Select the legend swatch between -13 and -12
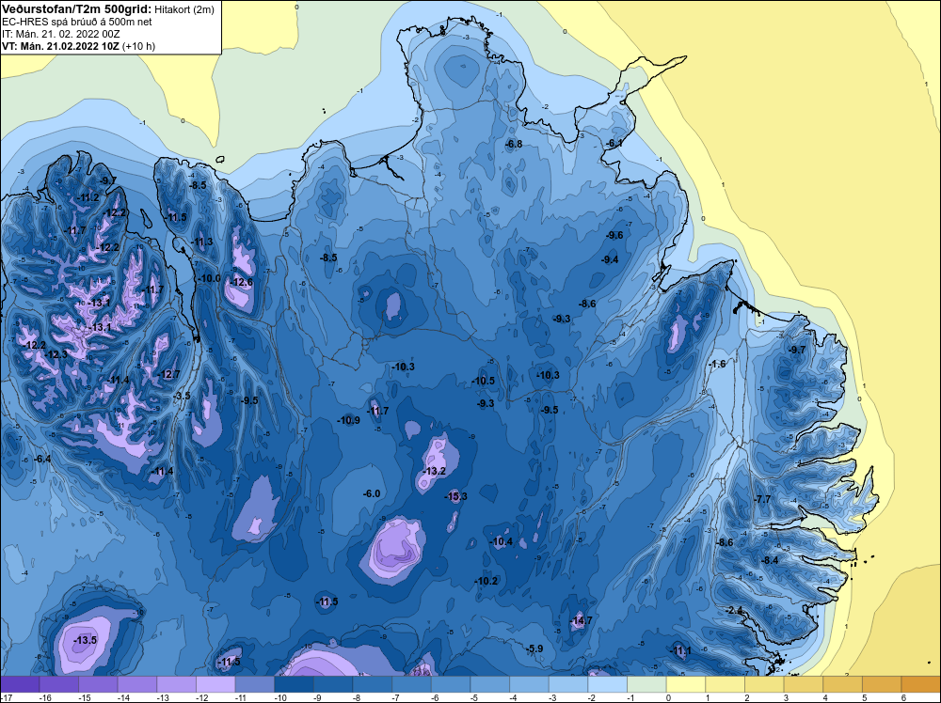This screenshot has height=703, width=941. click(177, 684)
